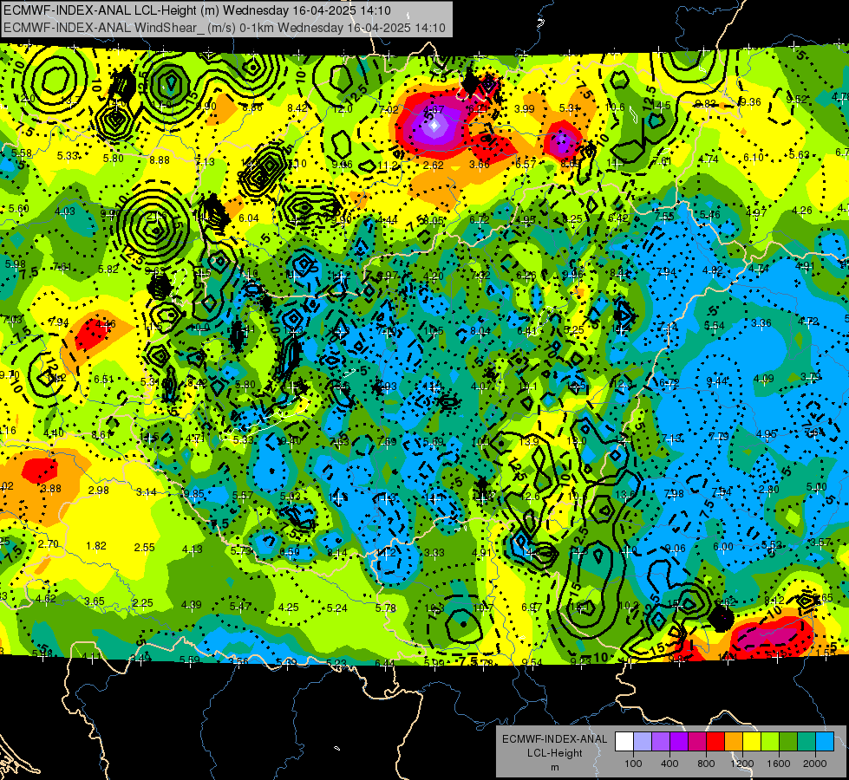Click the wind shear value 6.04
Screen dimensions: 849x780
click(249, 218)
